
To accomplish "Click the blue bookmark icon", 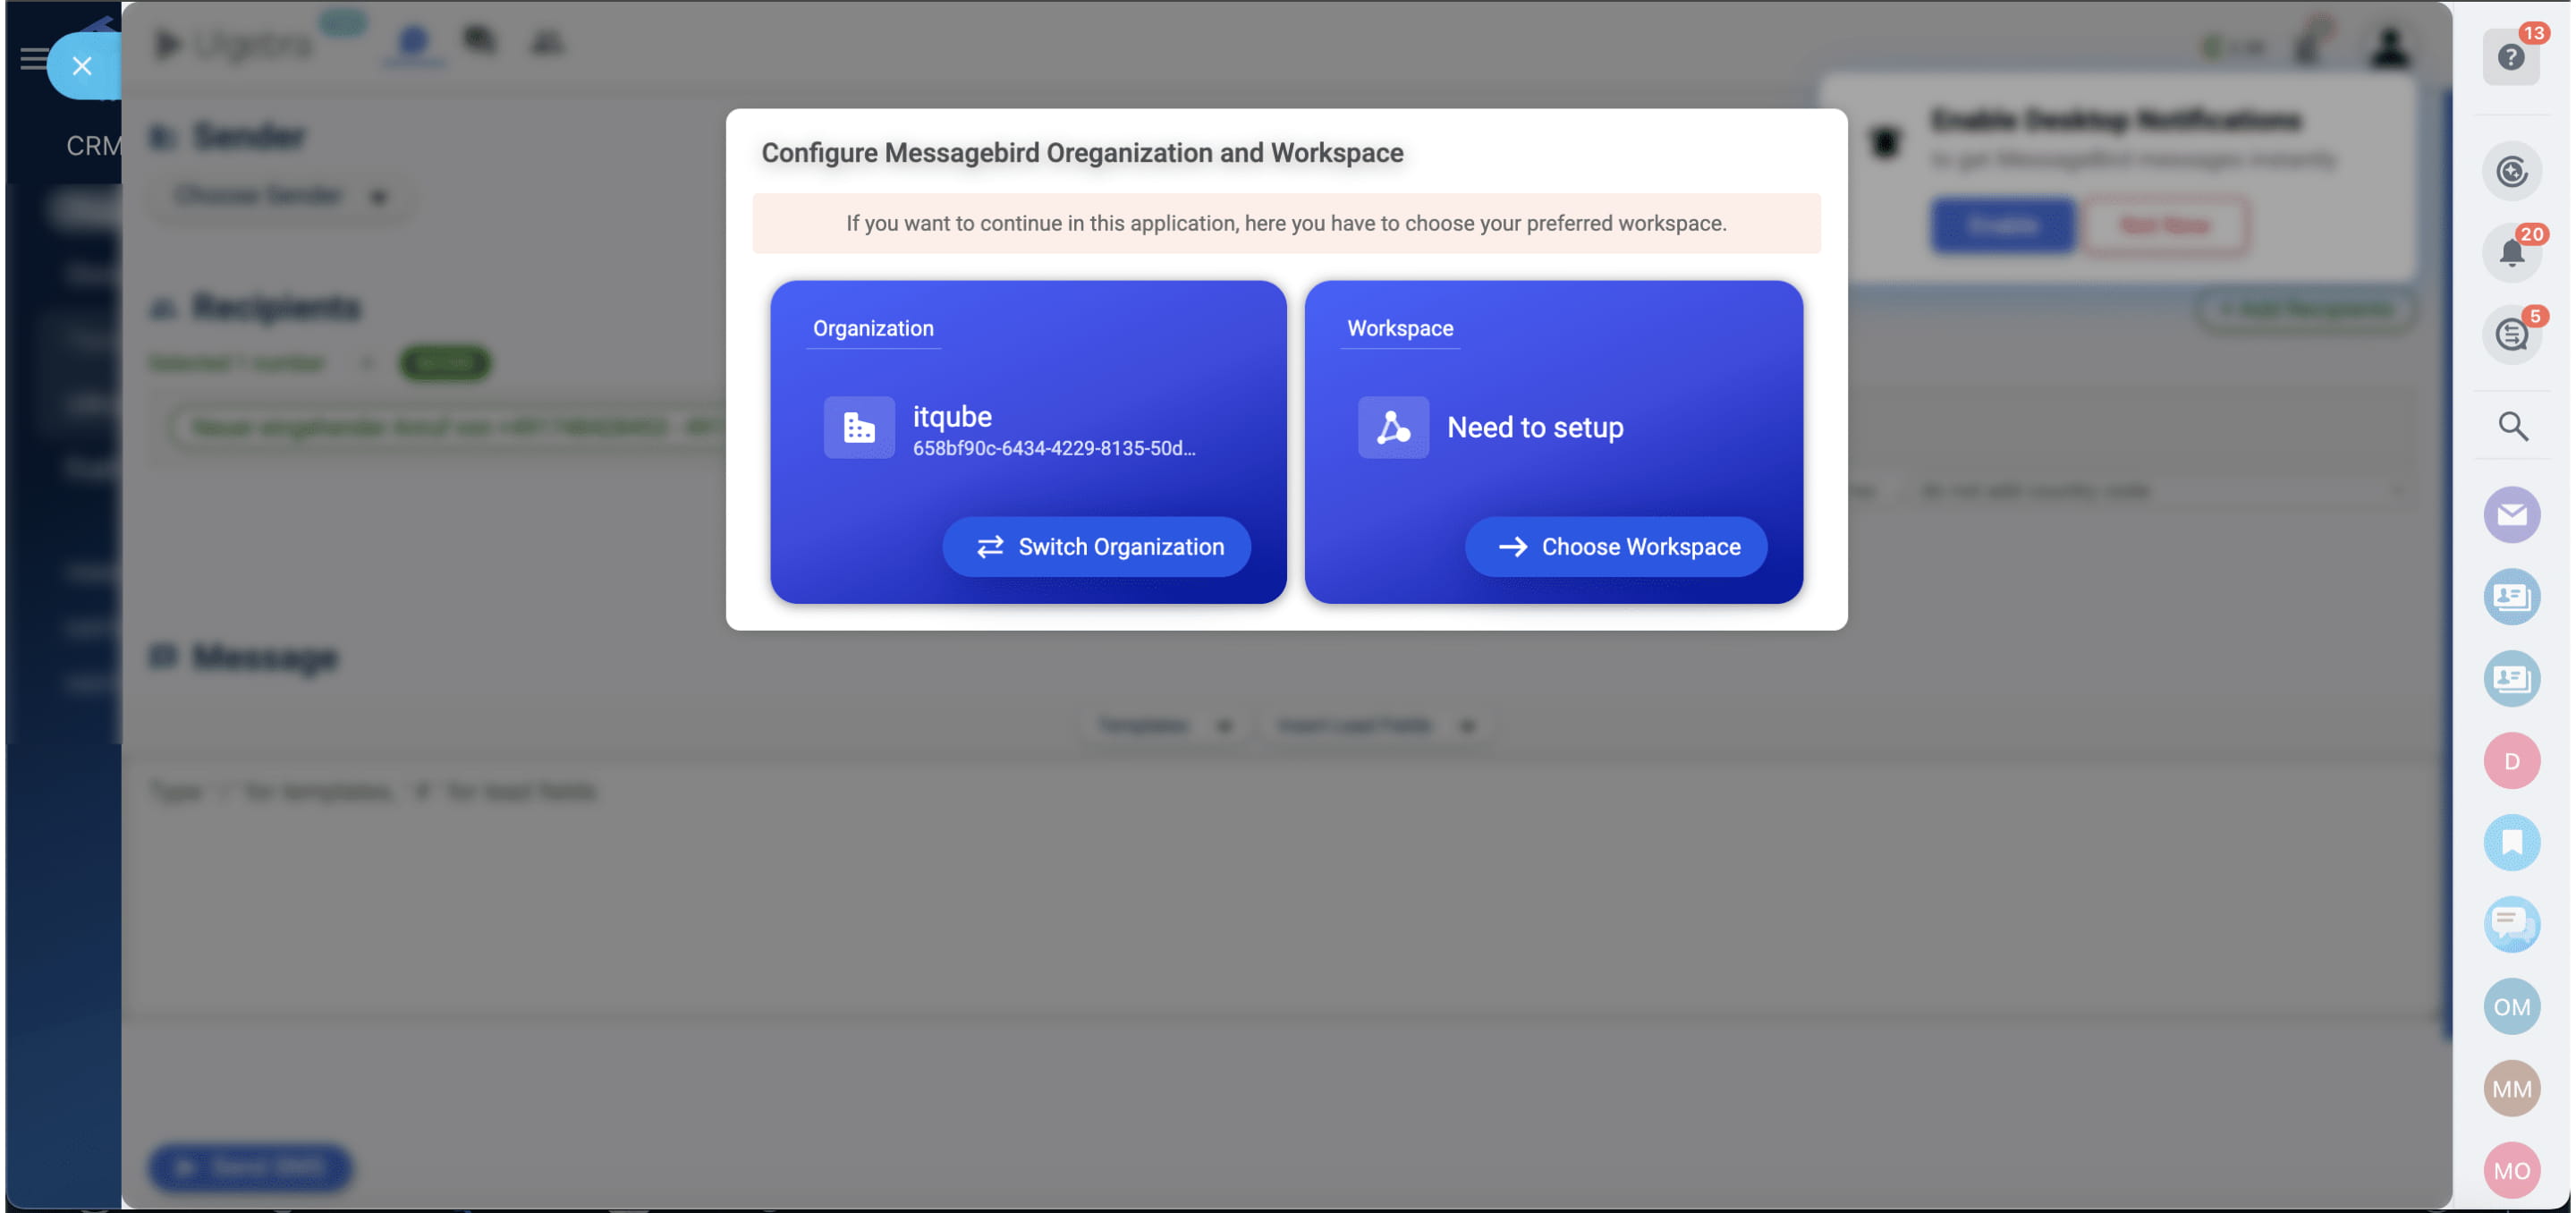I will coord(2512,844).
